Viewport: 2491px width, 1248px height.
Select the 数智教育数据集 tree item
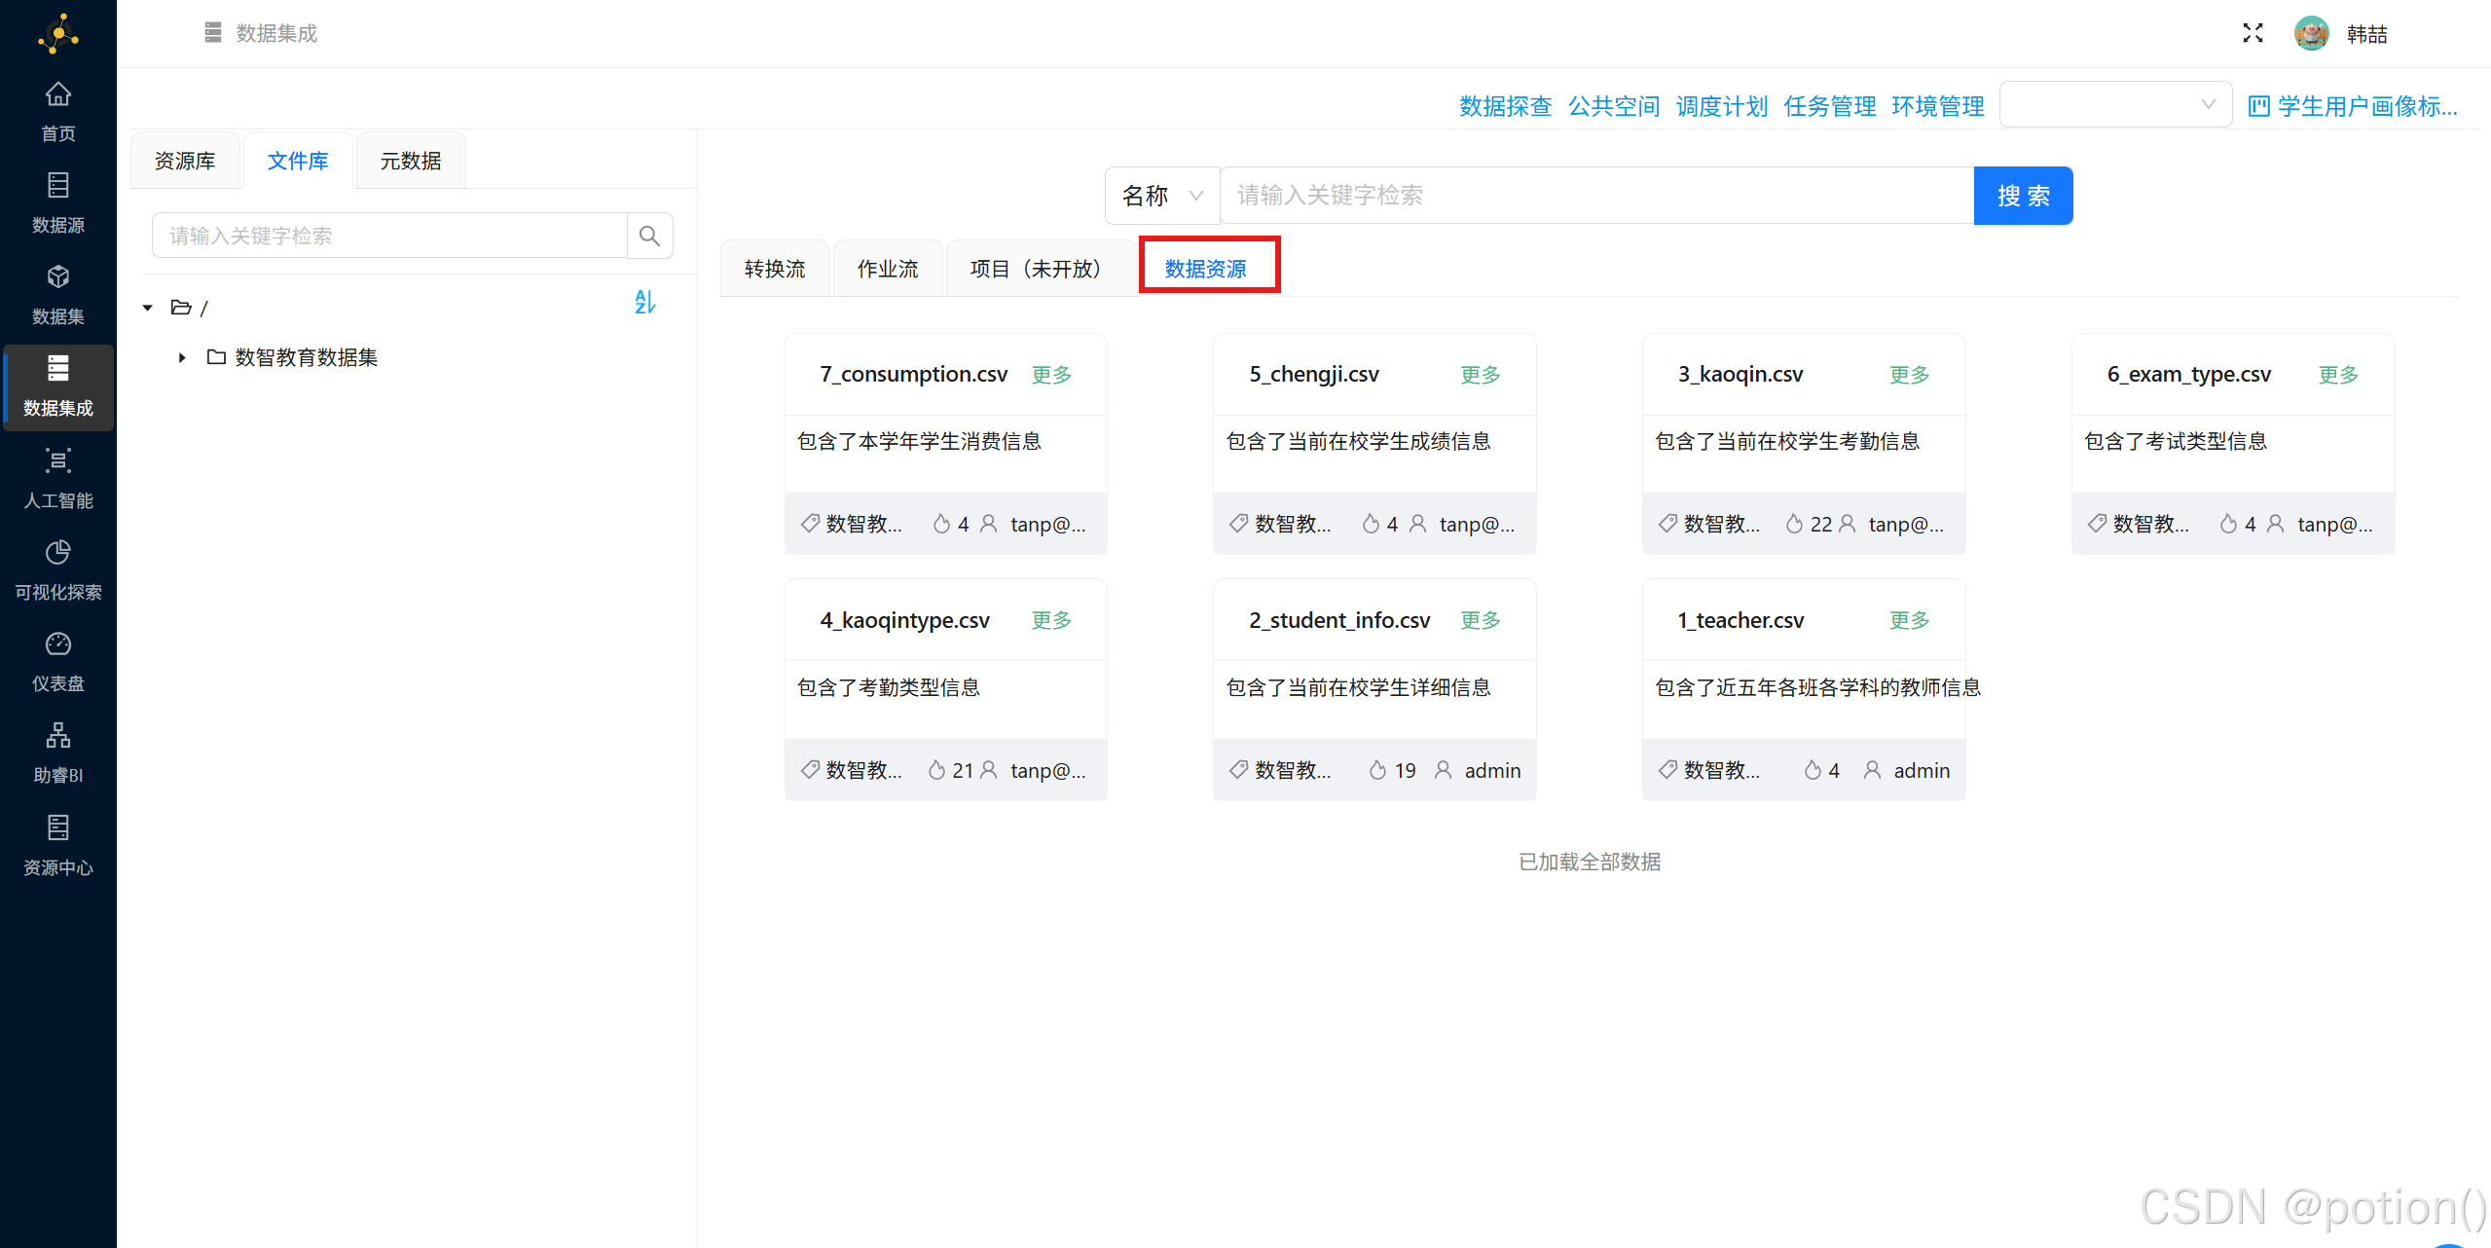coord(306,357)
